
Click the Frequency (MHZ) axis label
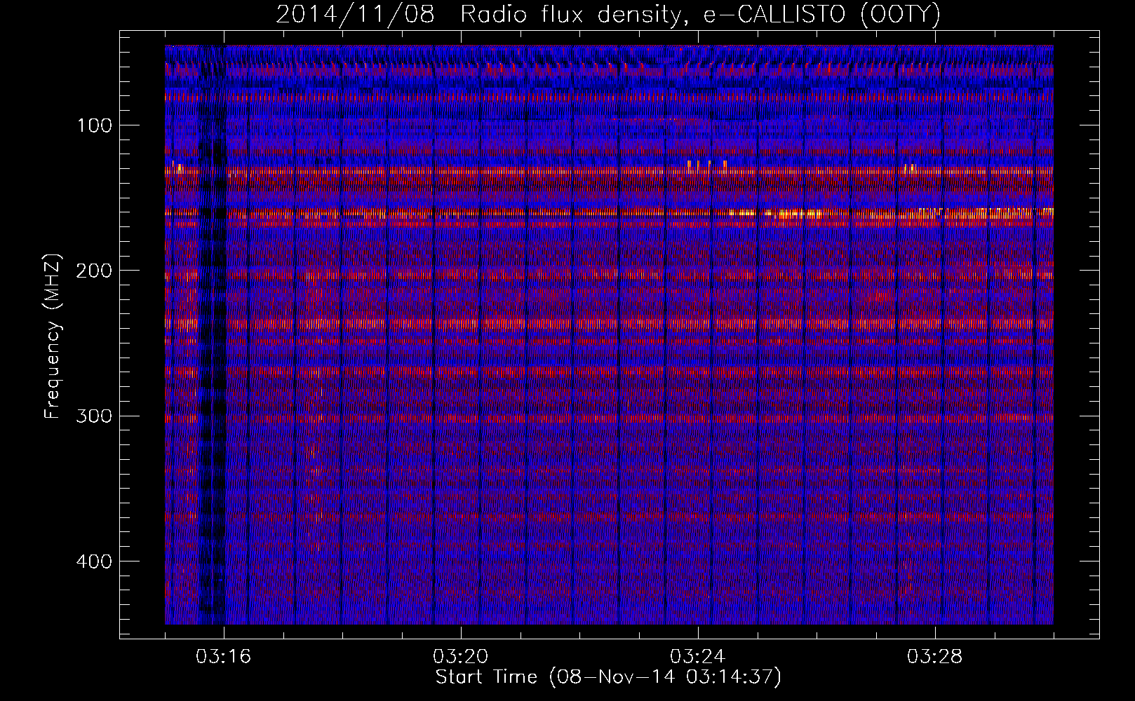click(x=53, y=336)
